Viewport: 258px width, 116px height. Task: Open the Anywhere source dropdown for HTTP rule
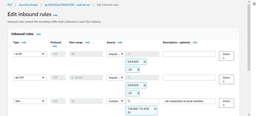tap(116, 54)
